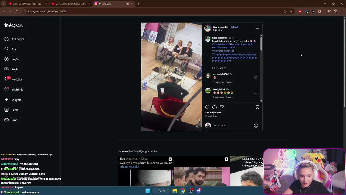The width and height of the screenshot is (346, 195).
Task: Reply to ruzuseb2828 with Yanıtla
Action: click(x=229, y=82)
